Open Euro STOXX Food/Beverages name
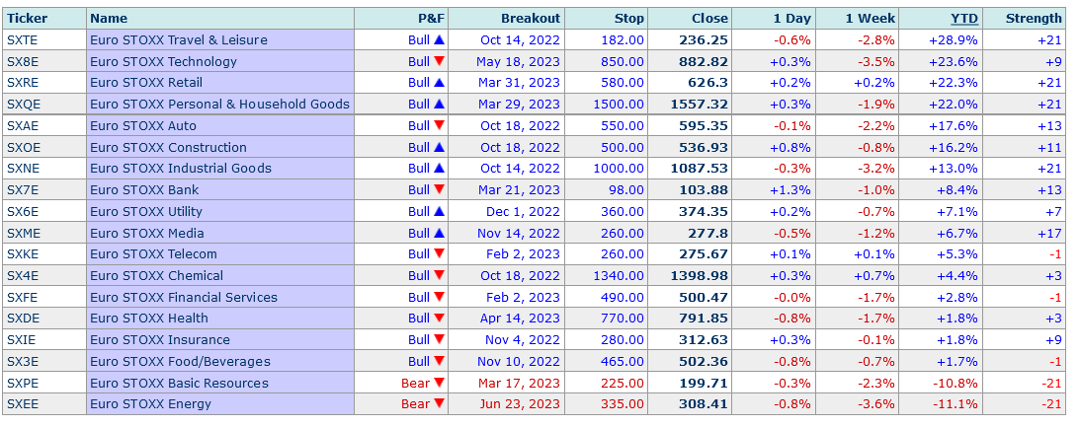Image resolution: width=1081 pixels, height=427 pixels. pyautogui.click(x=180, y=361)
